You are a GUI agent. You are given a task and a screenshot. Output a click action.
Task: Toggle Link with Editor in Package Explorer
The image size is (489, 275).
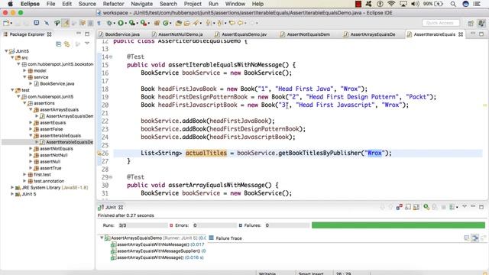[67, 44]
